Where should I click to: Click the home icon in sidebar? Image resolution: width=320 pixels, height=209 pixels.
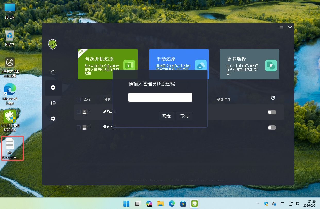(53, 72)
